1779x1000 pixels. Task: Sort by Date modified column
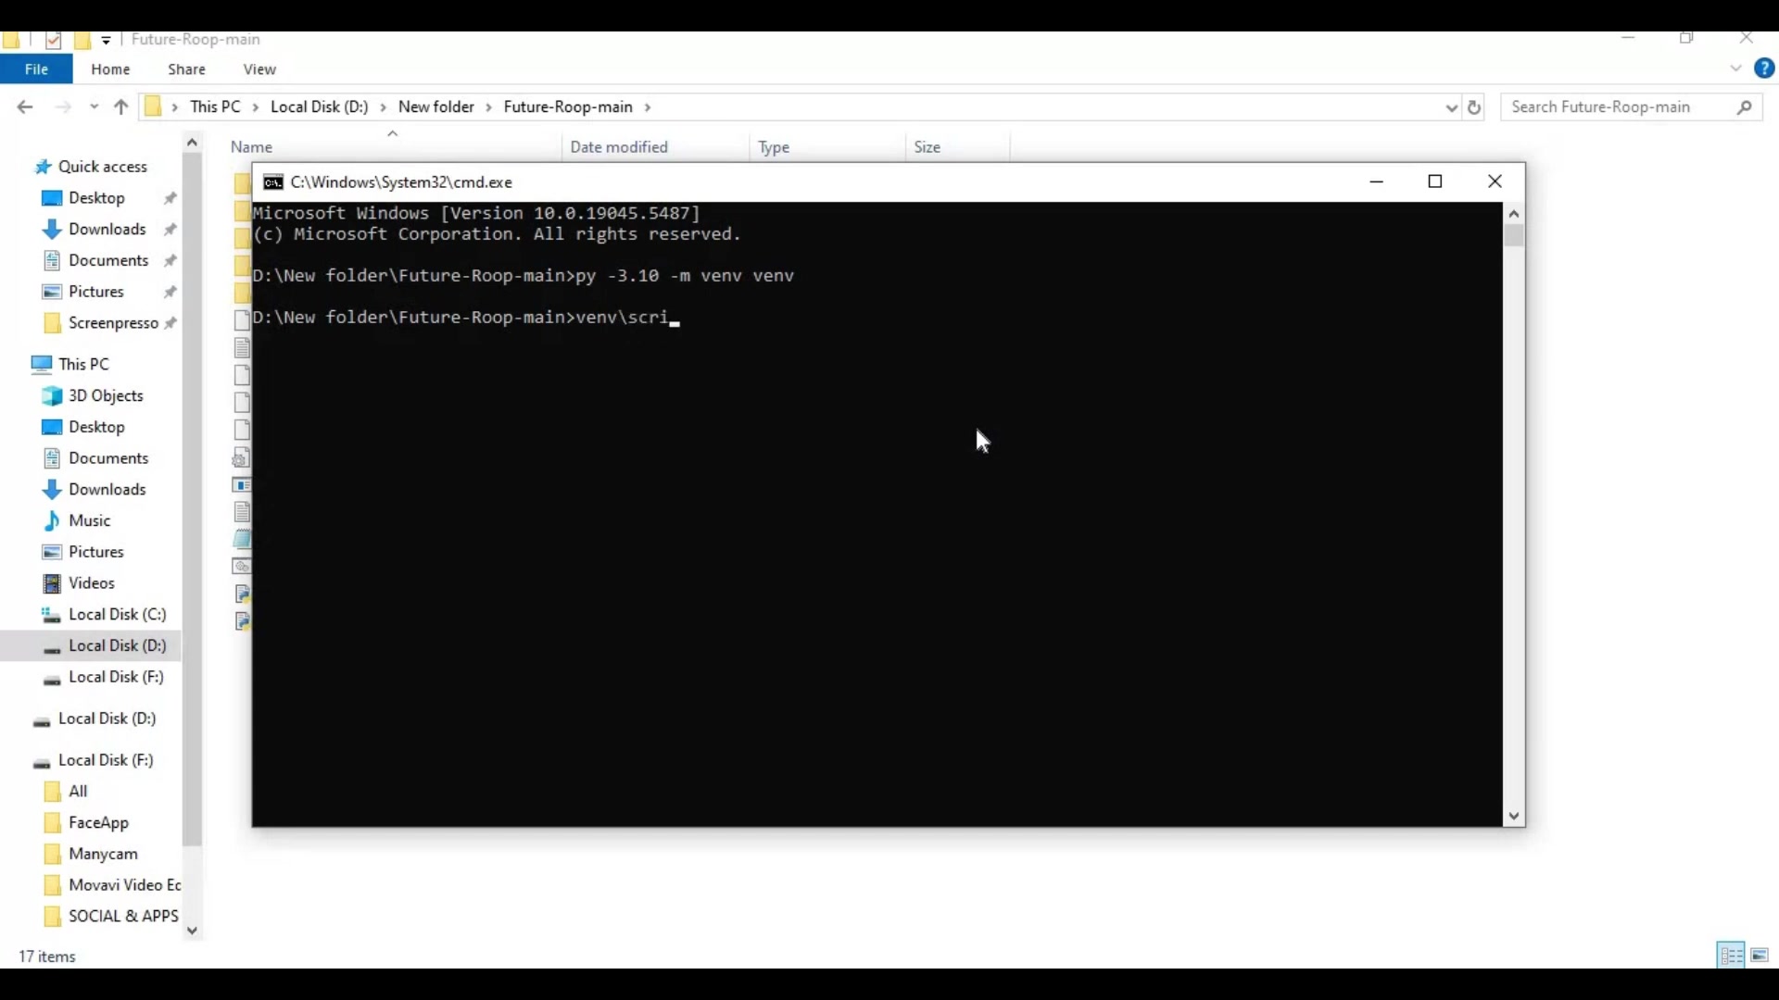[x=619, y=147]
